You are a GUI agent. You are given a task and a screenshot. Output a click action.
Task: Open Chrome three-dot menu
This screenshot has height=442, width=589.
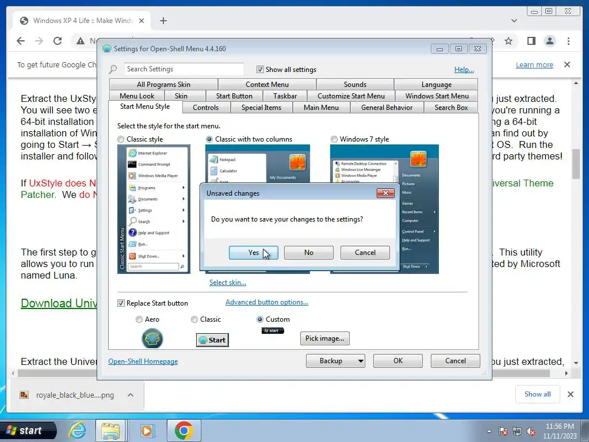568,41
